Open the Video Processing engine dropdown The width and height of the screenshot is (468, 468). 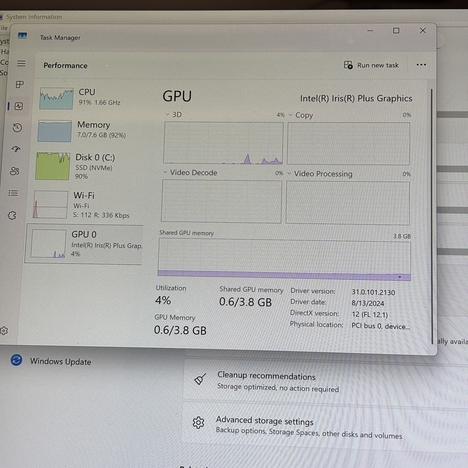coord(289,173)
